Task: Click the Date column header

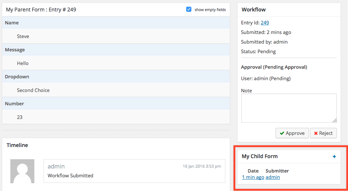Action: click(253, 171)
